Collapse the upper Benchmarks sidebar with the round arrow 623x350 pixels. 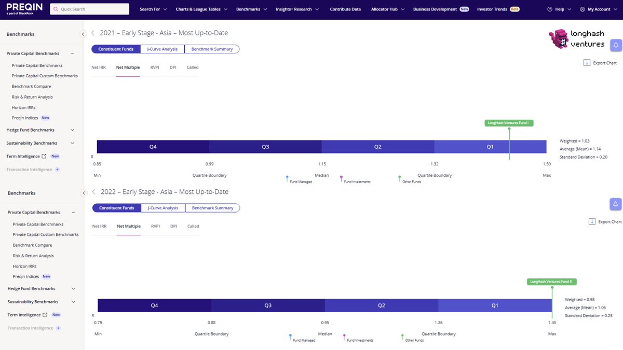83,34
